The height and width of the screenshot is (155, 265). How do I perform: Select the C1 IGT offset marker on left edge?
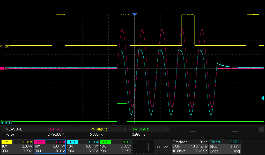3,46
